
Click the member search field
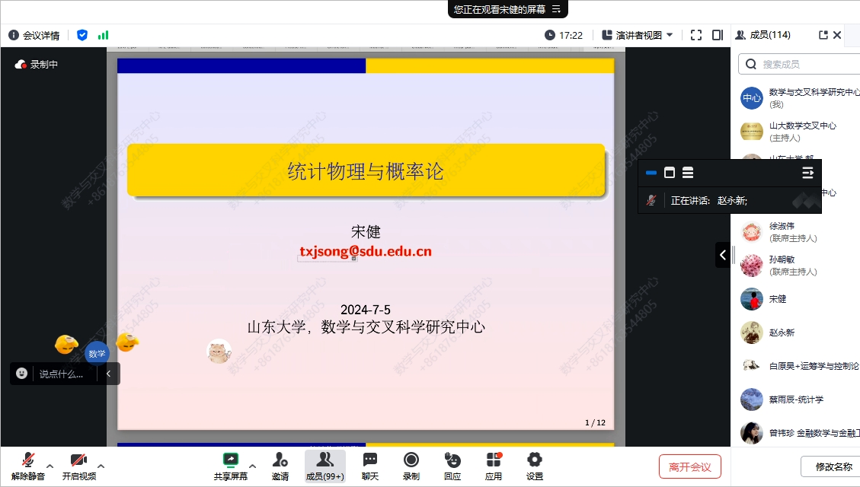point(807,65)
